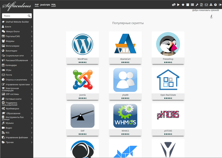
Task: Click the WordPress name label
Action: pyautogui.click(x=82, y=59)
